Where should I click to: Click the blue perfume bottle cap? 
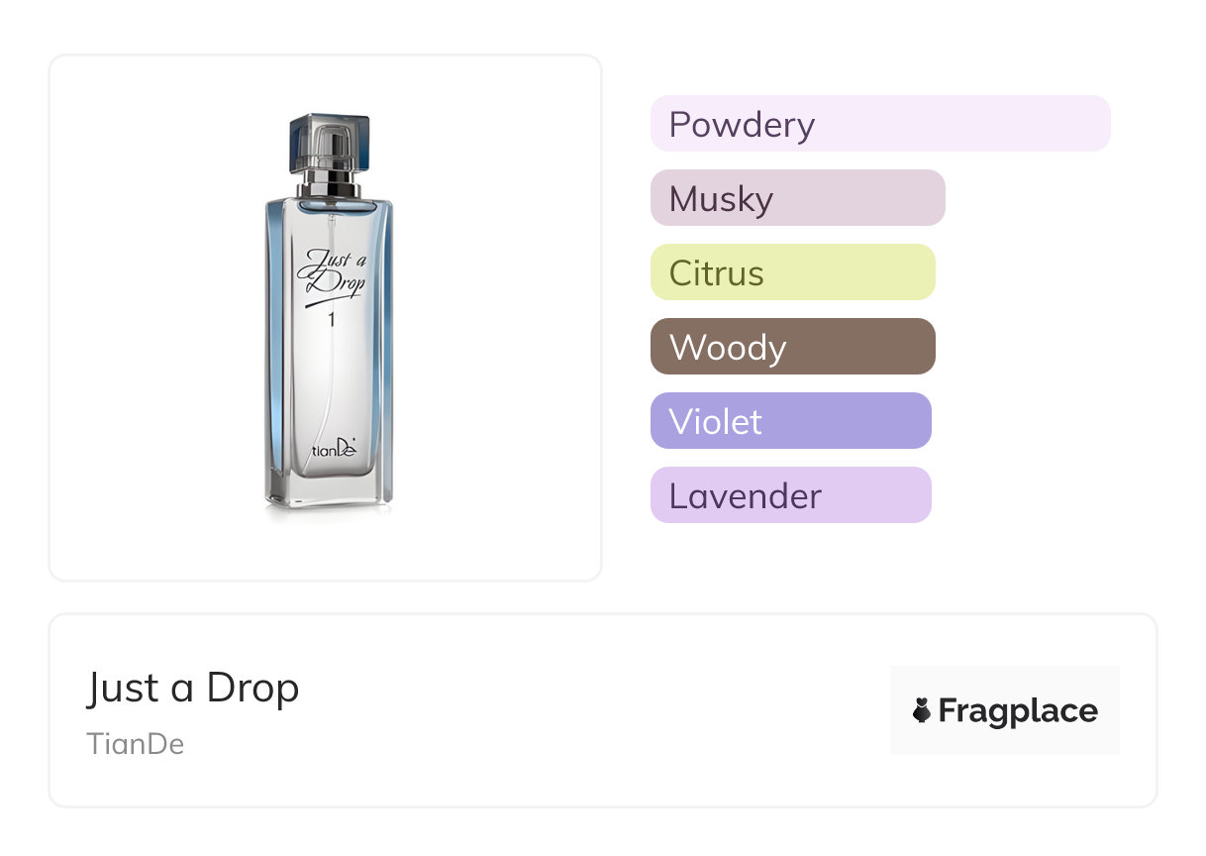click(329, 143)
